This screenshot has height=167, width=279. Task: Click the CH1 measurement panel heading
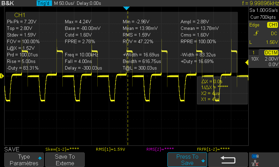[x=20, y=15]
